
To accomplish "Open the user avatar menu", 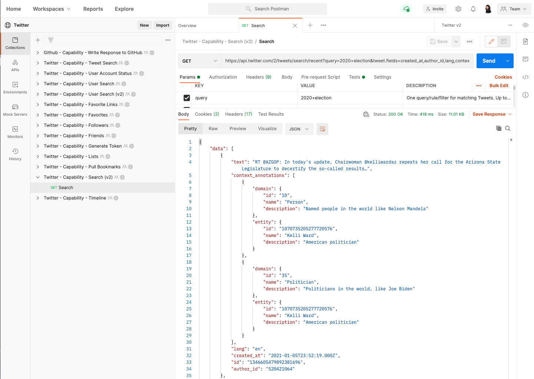I will point(488,9).
